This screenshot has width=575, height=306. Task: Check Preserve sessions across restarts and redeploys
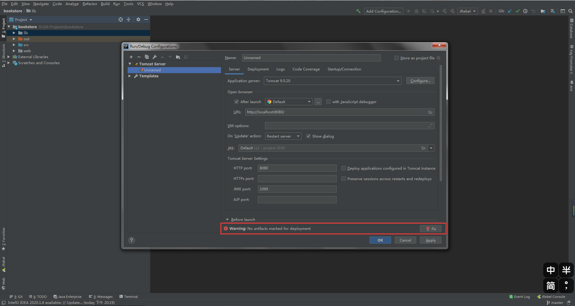(x=344, y=179)
